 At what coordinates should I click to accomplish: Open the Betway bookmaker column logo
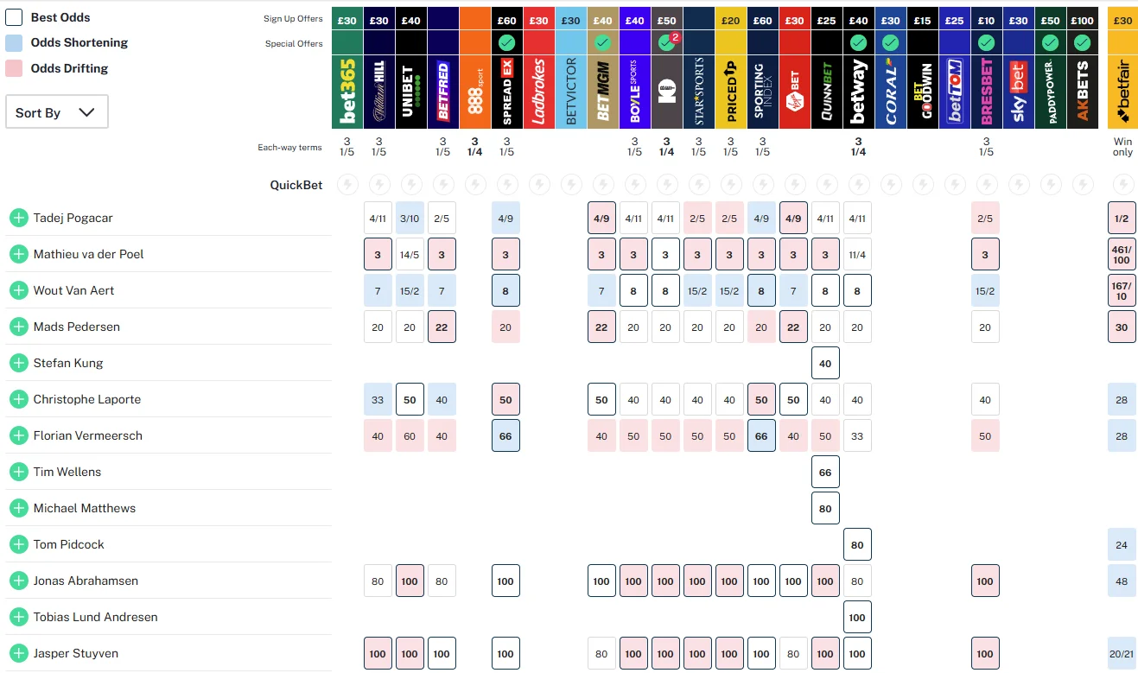coord(858,92)
